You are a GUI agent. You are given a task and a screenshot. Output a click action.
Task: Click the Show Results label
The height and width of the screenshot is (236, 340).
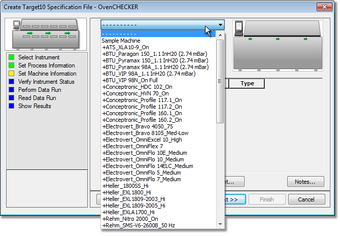tap(35, 106)
